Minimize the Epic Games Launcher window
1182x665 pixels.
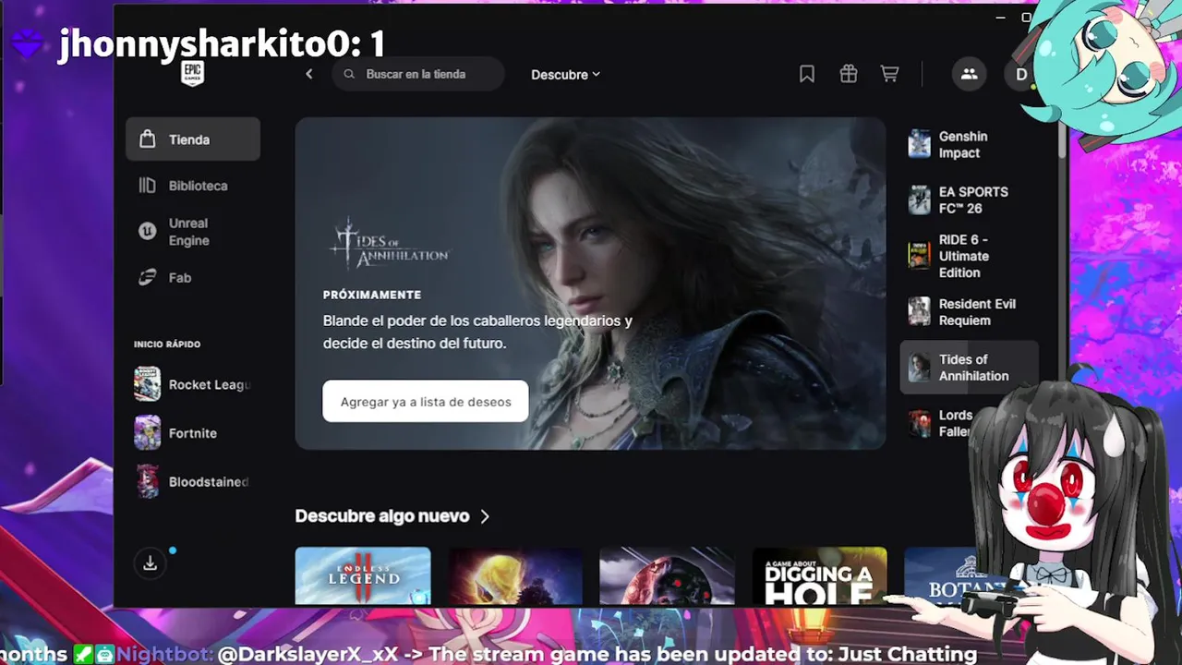click(x=1000, y=18)
